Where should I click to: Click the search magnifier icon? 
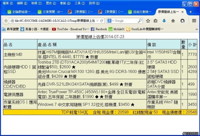(x=140, y=21)
